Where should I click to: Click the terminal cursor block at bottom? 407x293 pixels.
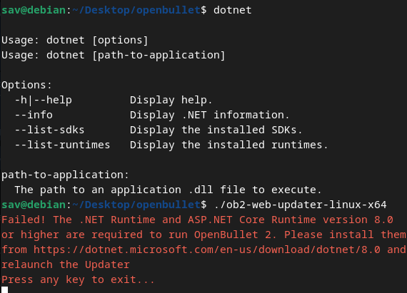[x=5, y=289]
